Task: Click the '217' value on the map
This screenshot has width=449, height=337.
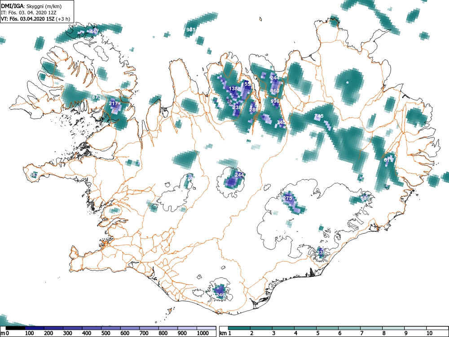Action: (114, 103)
